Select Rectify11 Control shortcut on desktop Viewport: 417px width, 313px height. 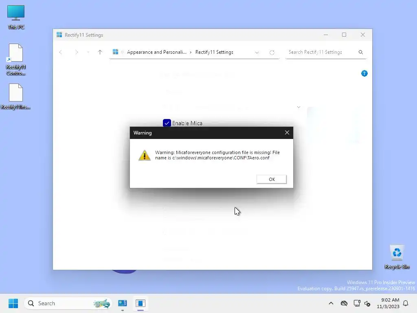coord(16,60)
